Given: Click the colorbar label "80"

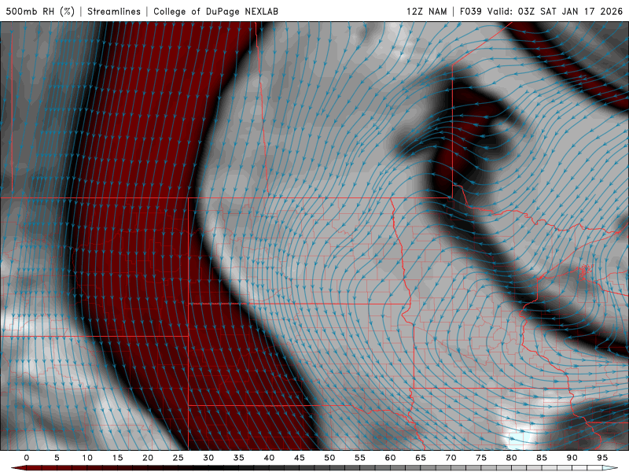Looking at the screenshot, I should [x=511, y=458].
